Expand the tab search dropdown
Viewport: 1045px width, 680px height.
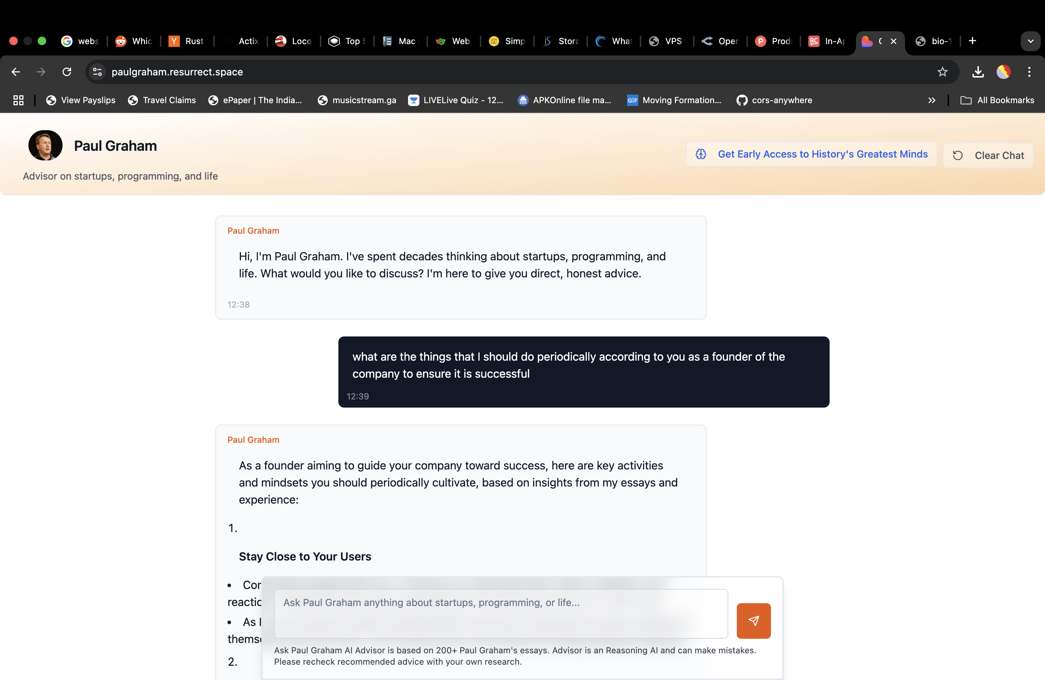(1030, 41)
